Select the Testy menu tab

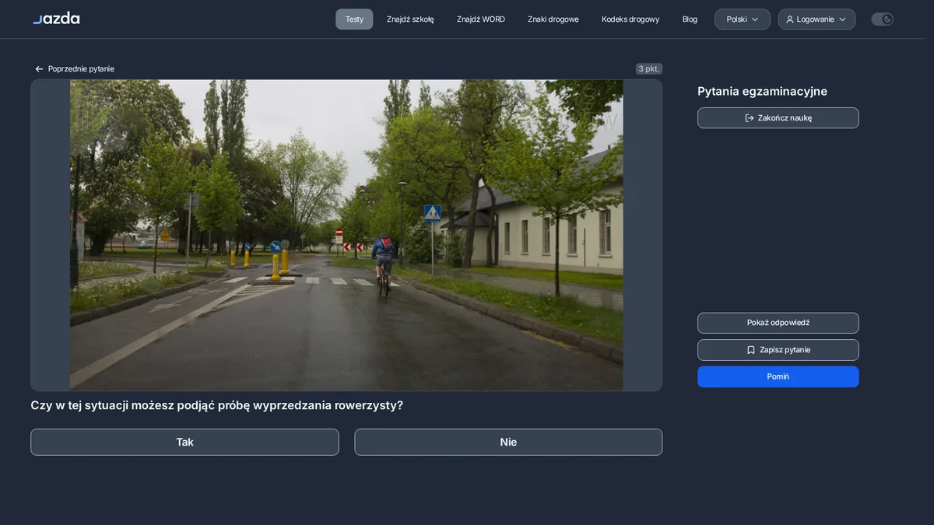[x=354, y=19]
